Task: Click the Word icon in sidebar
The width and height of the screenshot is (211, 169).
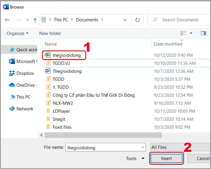Action: 12,62
